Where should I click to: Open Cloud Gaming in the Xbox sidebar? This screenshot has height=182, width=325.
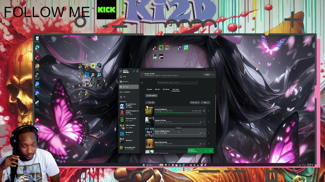click(129, 92)
